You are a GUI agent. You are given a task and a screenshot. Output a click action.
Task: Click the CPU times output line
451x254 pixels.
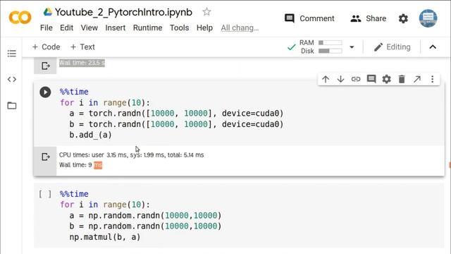(132, 155)
